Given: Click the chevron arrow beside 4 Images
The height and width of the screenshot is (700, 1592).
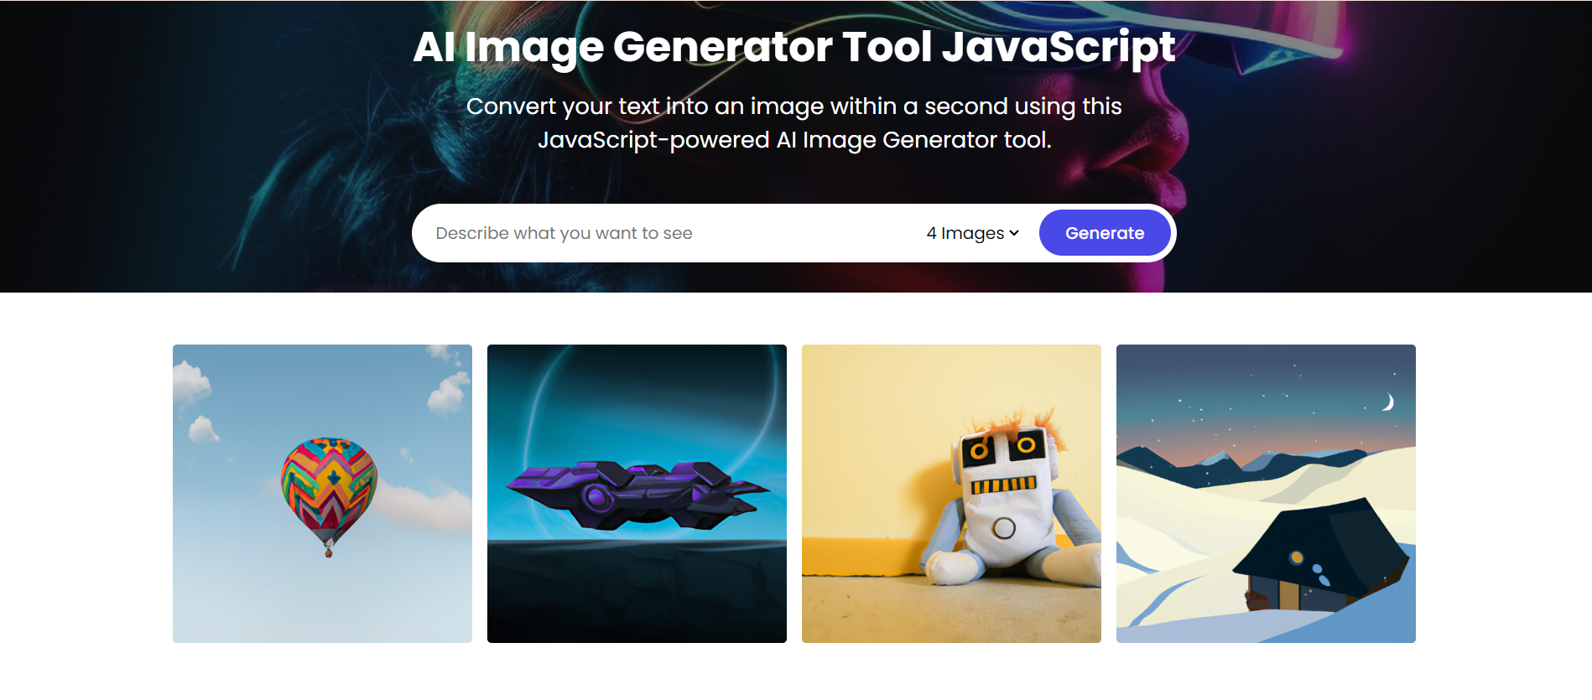Looking at the screenshot, I should 1014,233.
